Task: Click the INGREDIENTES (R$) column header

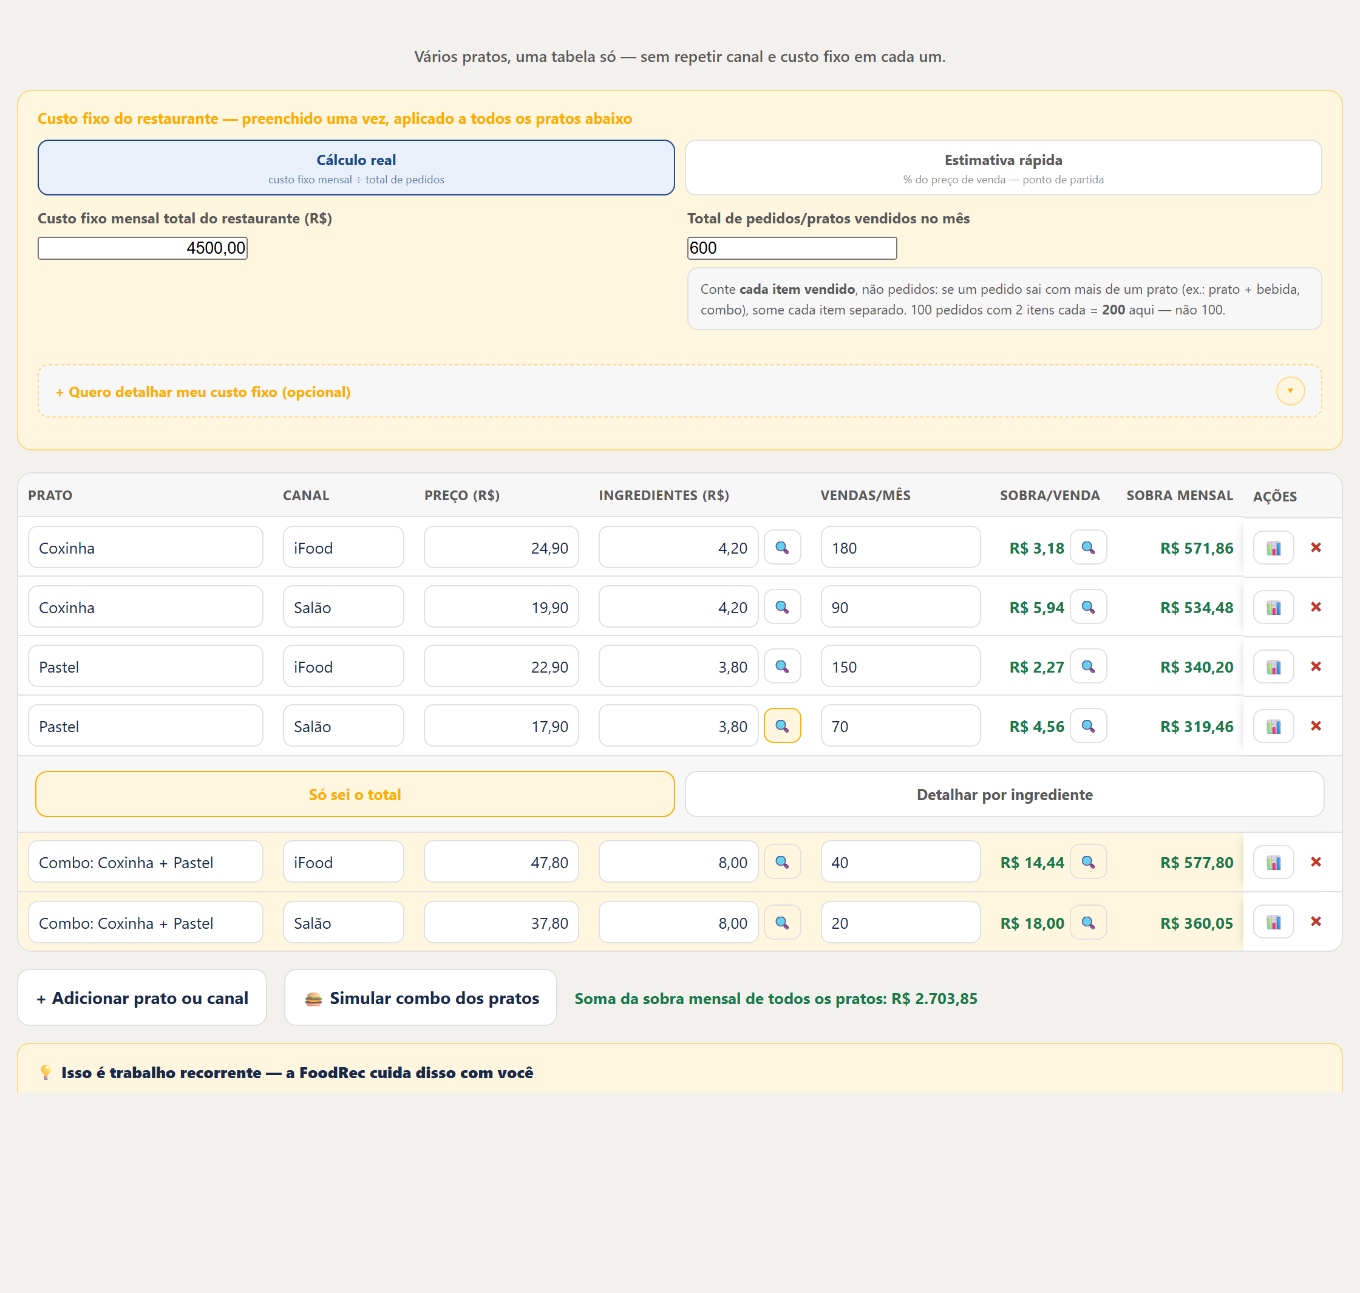Action: (664, 495)
